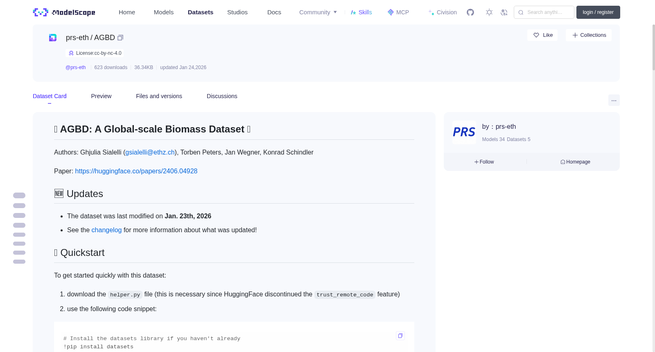Click the trust_remote_code inline code
This screenshot has width=655, height=352.
(x=345, y=295)
